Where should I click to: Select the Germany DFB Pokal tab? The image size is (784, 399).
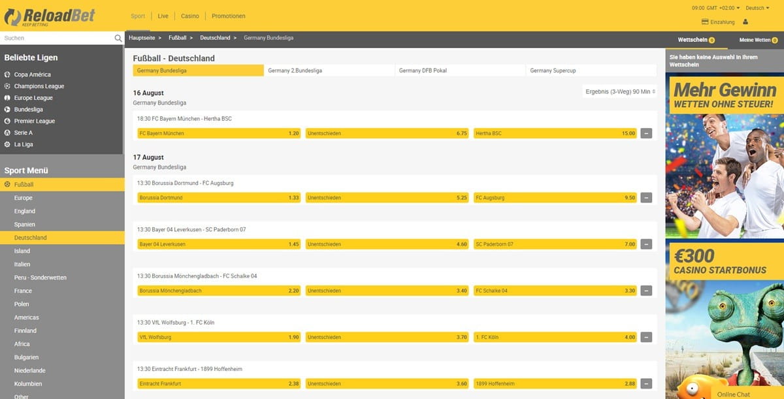click(x=461, y=71)
